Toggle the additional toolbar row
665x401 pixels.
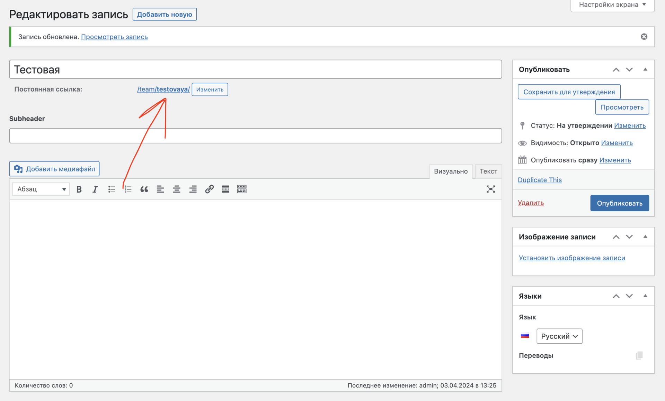pos(242,189)
